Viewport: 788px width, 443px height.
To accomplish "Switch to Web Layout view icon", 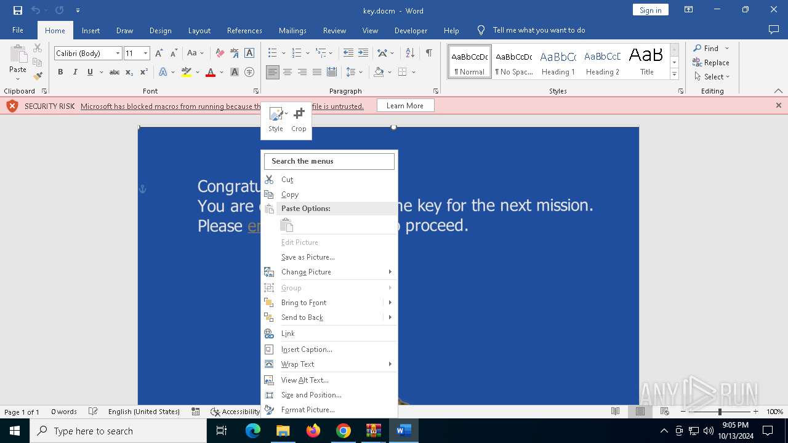I will 664,412.
